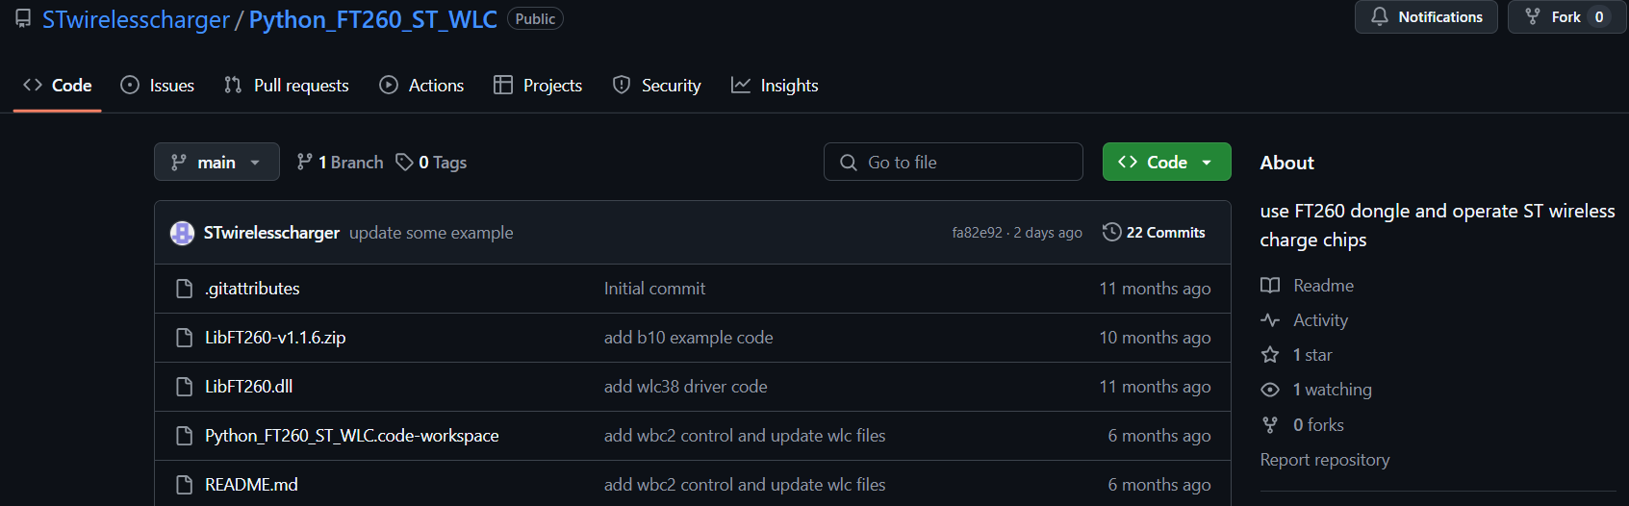Image resolution: width=1629 pixels, height=506 pixels.
Task: Click the STwirelesscharger avatar icon
Action: [182, 233]
